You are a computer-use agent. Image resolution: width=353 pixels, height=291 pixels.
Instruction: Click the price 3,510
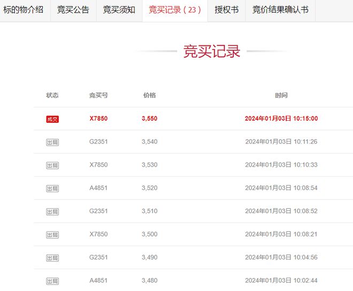pyautogui.click(x=149, y=211)
